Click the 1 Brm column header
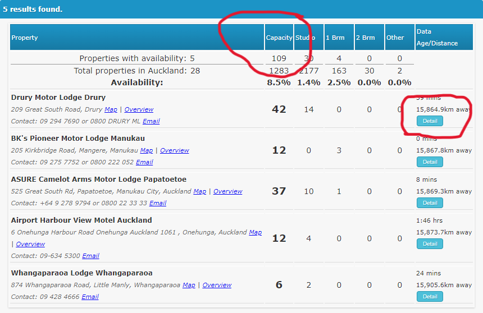 339,37
